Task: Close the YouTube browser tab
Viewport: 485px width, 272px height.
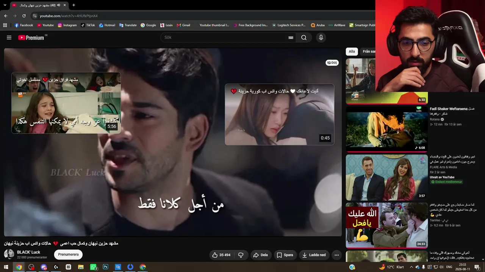Action: [65, 5]
